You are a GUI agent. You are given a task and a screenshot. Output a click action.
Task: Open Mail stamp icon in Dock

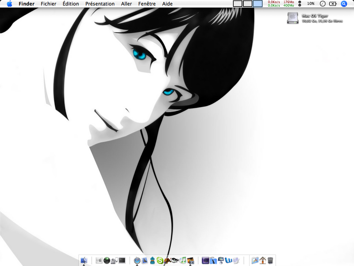pos(145,260)
